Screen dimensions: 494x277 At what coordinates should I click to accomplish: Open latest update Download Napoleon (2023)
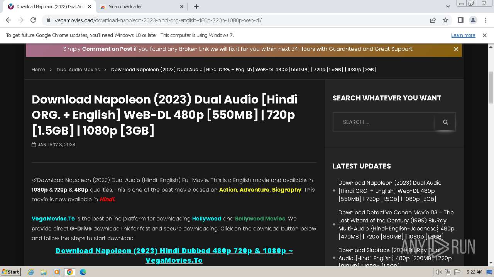(390, 191)
